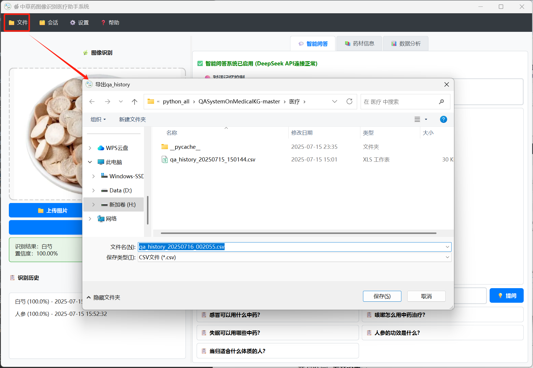The width and height of the screenshot is (533, 368).
Task: Select history entry 人参 (100.0%)
Action: [x=61, y=314]
